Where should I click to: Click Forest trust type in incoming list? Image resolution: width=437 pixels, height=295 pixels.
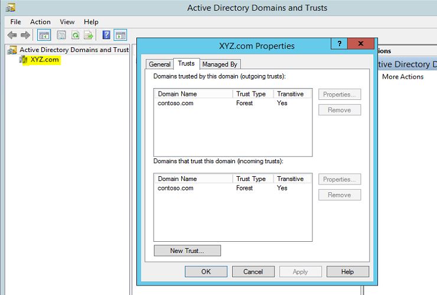click(244, 188)
